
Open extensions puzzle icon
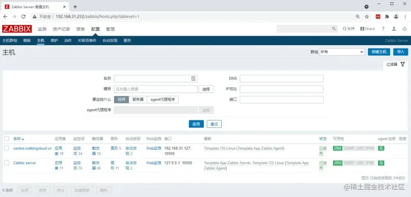[387, 16]
